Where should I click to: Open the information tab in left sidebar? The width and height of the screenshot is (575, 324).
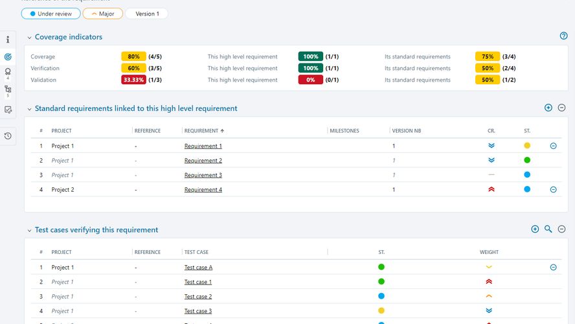click(x=8, y=40)
